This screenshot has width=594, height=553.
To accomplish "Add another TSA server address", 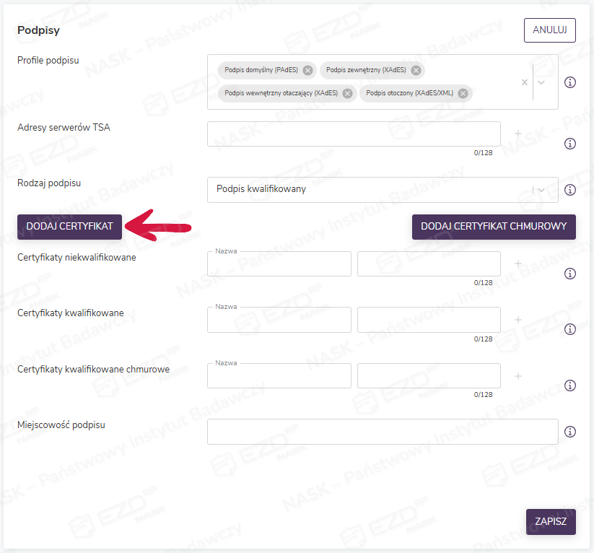I will click(x=517, y=134).
